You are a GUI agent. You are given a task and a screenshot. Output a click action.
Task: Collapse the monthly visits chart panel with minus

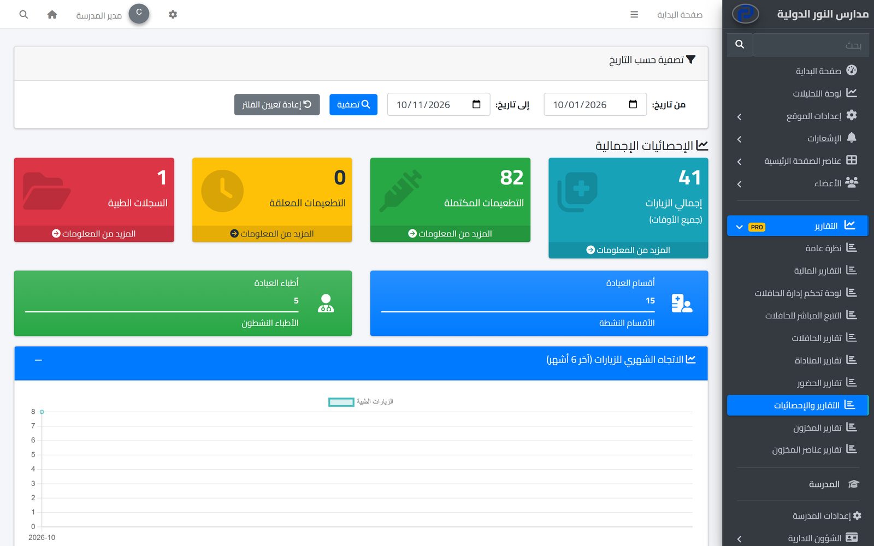[x=38, y=360]
